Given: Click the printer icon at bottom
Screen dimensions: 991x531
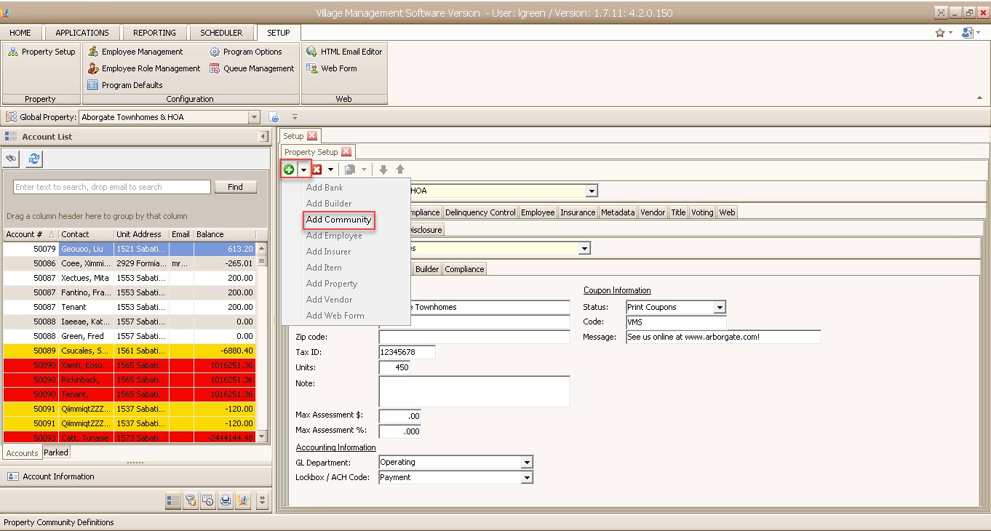Looking at the screenshot, I should pyautogui.click(x=226, y=500).
